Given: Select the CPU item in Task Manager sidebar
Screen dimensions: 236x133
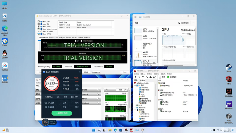Looking at the screenshot, I should coord(145,30).
